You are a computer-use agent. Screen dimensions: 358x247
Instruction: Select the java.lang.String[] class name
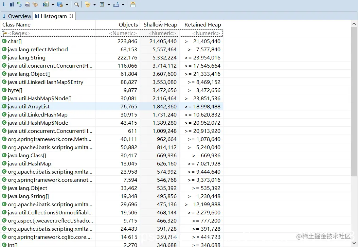point(28,196)
